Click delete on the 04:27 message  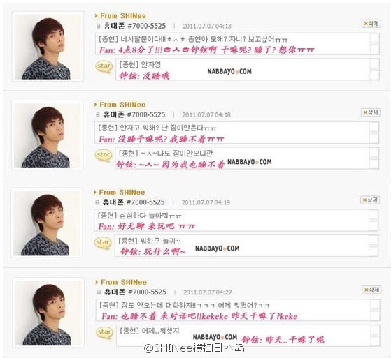pos(371,290)
